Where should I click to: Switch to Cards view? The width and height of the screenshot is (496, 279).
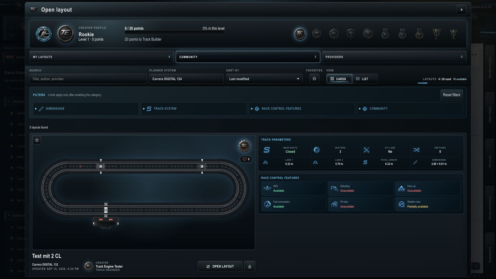pyautogui.click(x=339, y=79)
